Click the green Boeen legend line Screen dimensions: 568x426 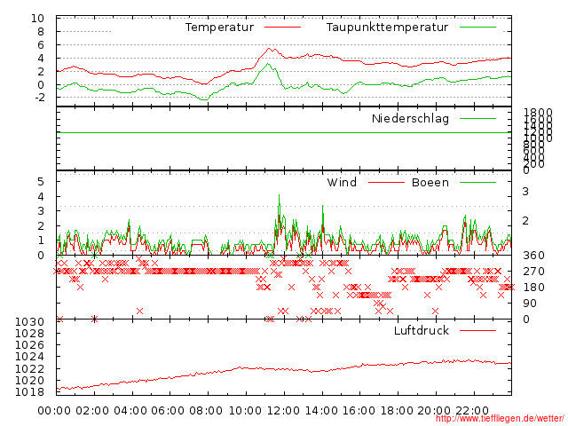(x=477, y=182)
